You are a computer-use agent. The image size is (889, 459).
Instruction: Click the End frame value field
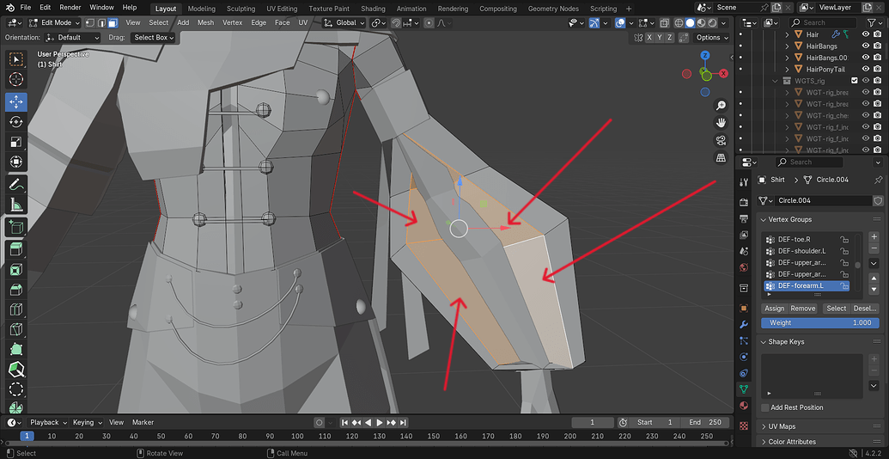point(704,423)
